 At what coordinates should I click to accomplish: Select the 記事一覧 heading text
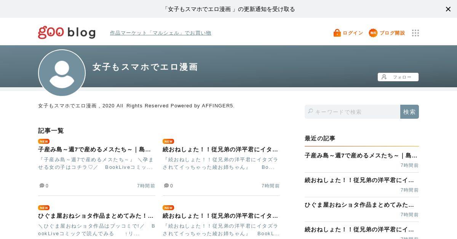(x=51, y=131)
